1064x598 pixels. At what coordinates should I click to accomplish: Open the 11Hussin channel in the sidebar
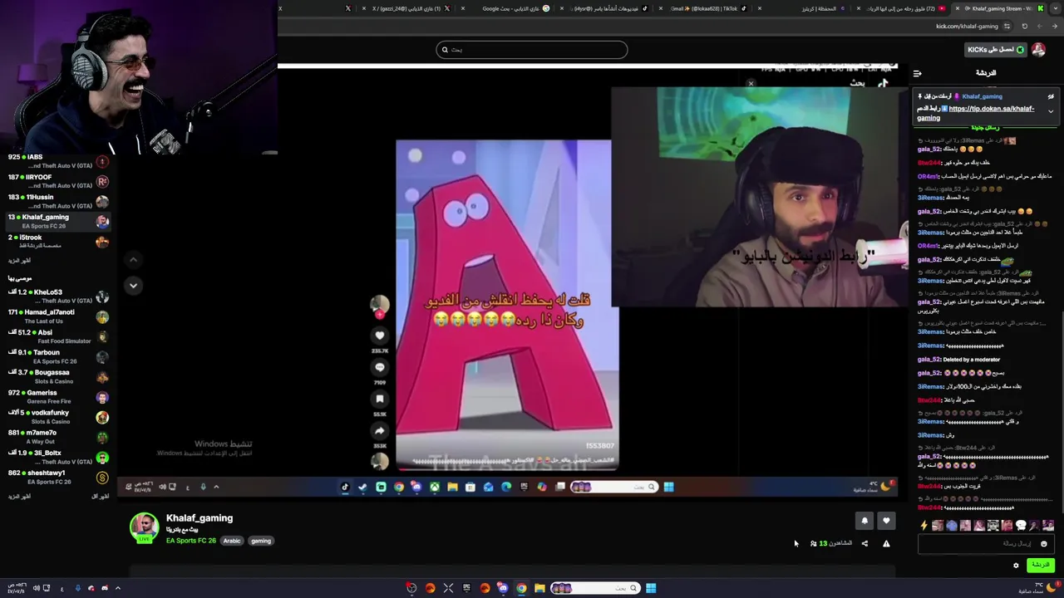pyautogui.click(x=58, y=201)
